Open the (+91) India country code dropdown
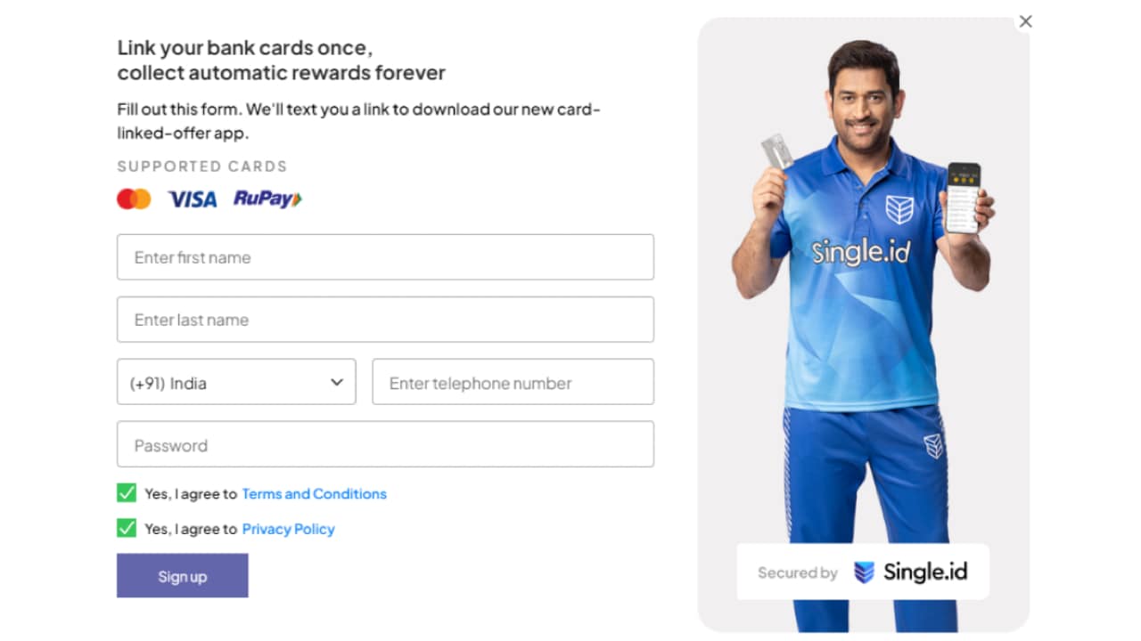This screenshot has height=641, width=1141. [x=236, y=382]
